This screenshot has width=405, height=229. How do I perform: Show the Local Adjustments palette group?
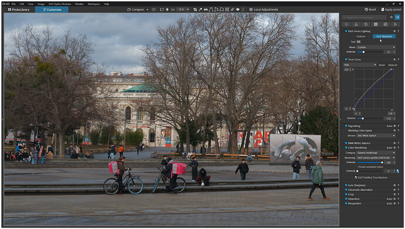point(386,24)
